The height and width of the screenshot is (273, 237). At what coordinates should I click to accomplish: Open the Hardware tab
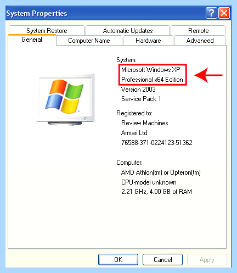click(148, 41)
